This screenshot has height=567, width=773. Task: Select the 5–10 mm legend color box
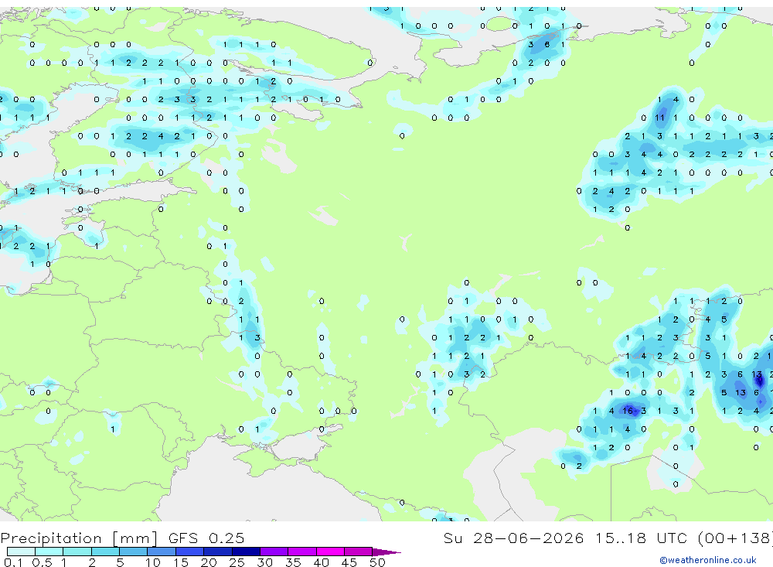(x=133, y=552)
